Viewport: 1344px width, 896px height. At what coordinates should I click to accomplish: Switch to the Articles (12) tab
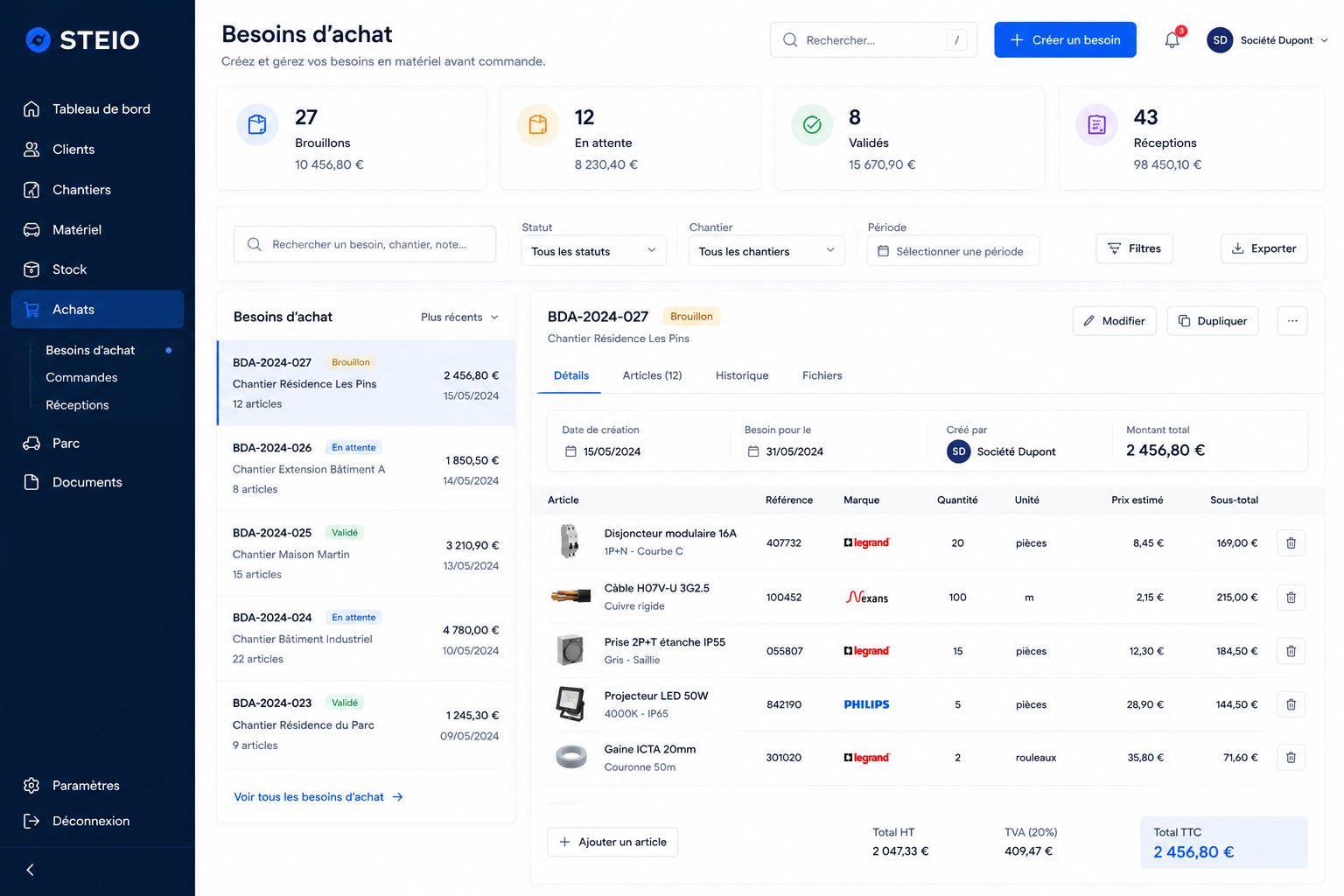tap(652, 375)
